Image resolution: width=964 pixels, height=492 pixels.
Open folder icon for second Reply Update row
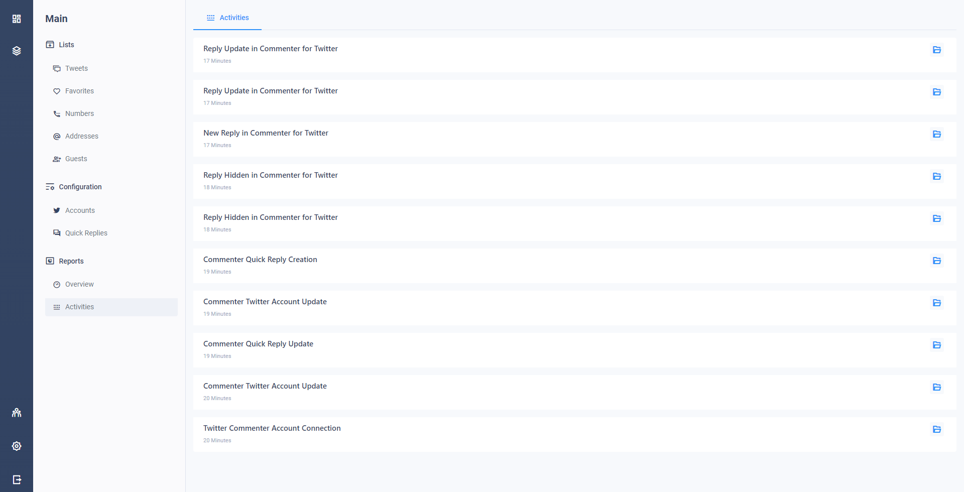(937, 92)
